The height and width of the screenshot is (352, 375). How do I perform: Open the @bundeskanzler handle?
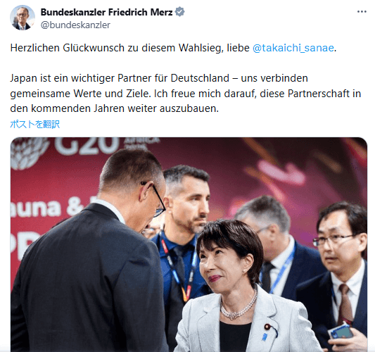(x=75, y=25)
